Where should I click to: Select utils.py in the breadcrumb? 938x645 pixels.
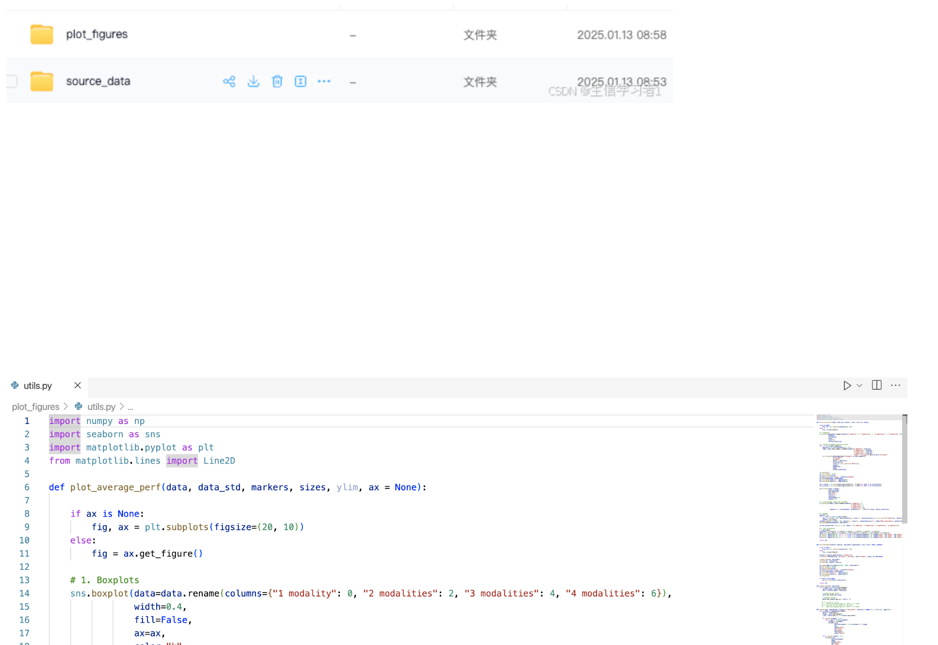click(x=101, y=407)
